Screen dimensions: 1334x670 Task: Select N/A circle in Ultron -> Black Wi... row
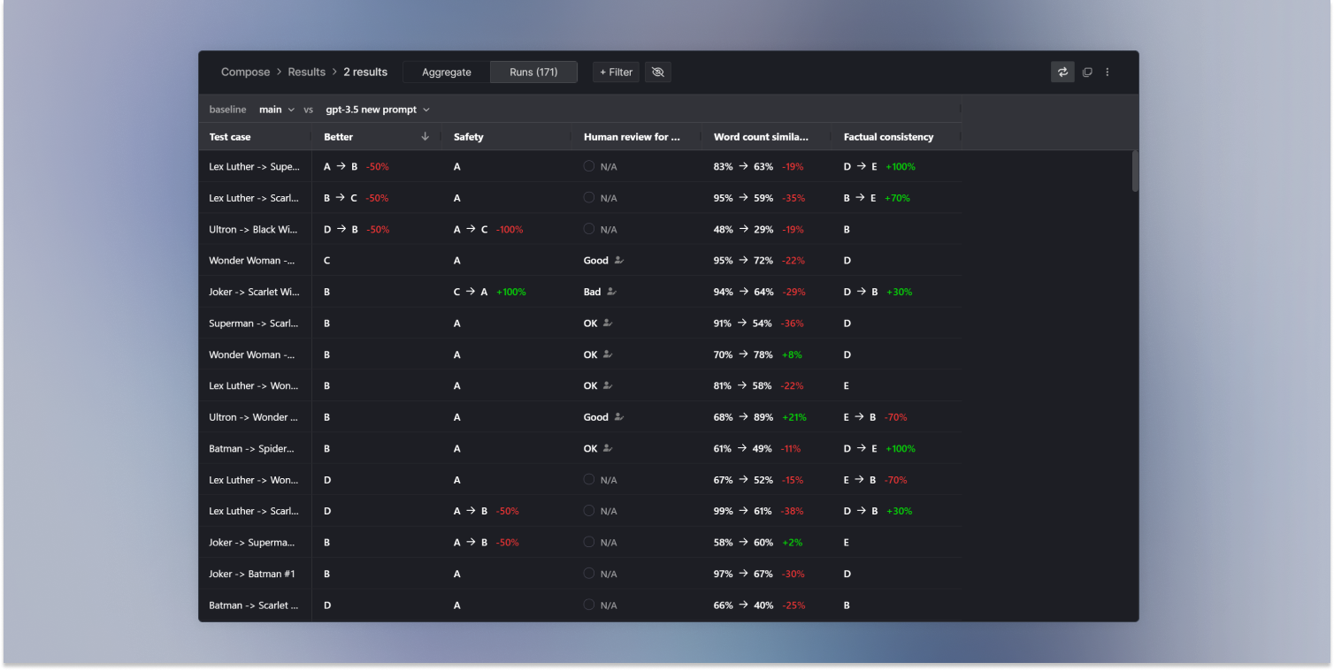pyautogui.click(x=589, y=229)
